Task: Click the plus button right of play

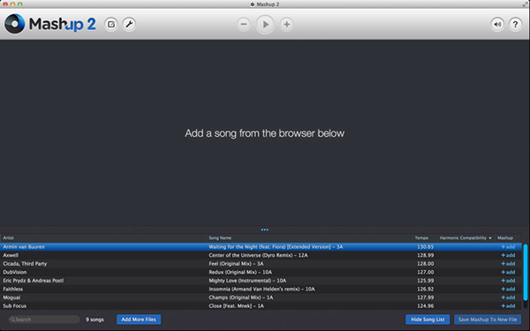Action: (x=286, y=25)
